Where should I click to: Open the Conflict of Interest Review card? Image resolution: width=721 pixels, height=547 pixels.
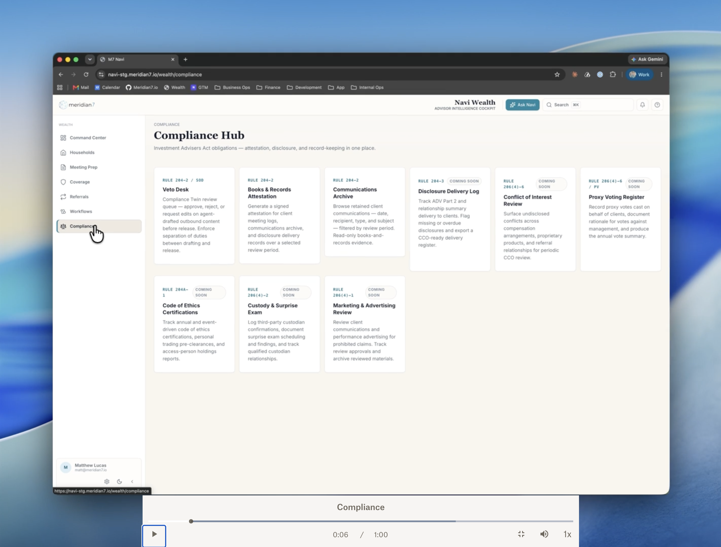535,219
